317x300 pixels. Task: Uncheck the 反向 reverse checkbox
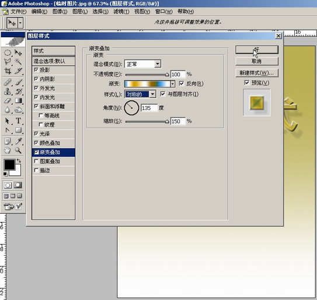point(182,83)
